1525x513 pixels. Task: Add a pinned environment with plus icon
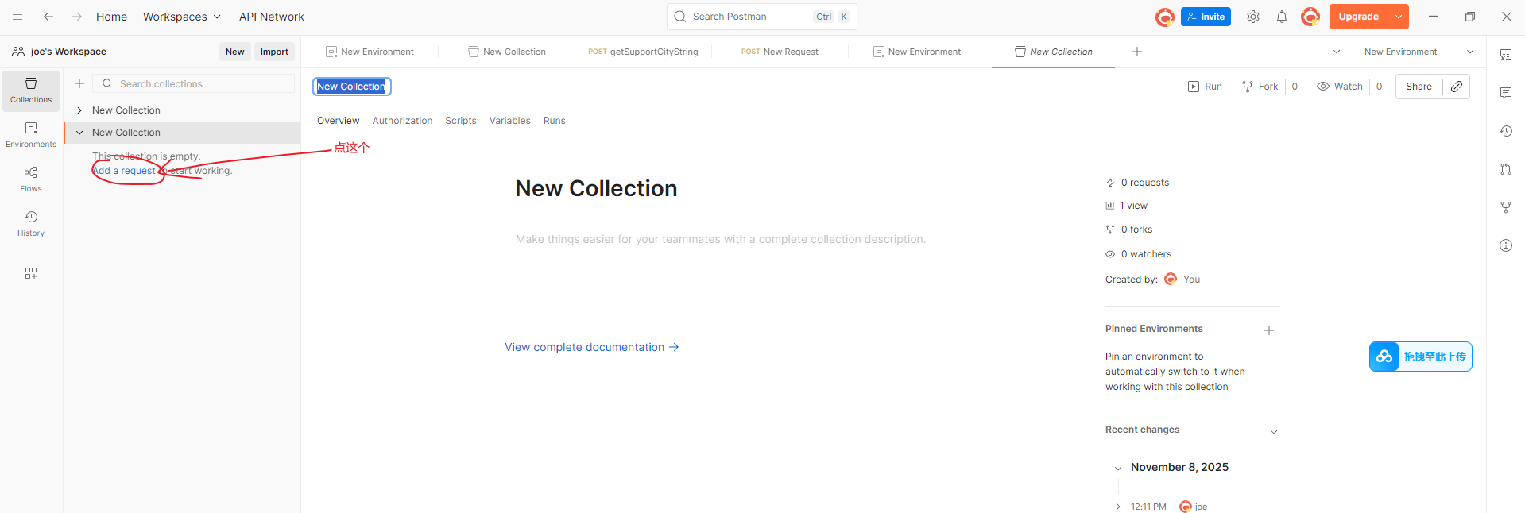tap(1269, 330)
